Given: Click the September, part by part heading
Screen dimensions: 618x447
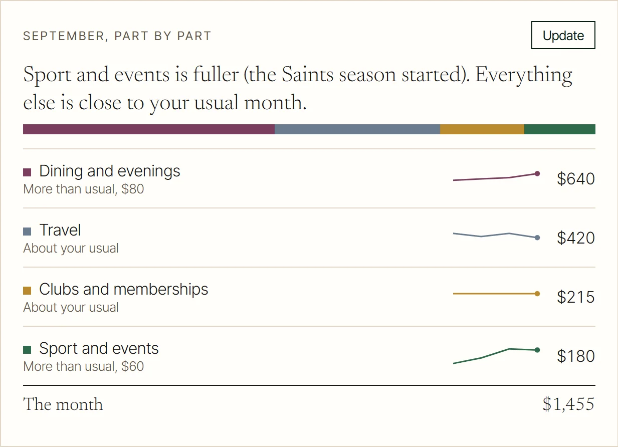Looking at the screenshot, I should click(117, 36).
